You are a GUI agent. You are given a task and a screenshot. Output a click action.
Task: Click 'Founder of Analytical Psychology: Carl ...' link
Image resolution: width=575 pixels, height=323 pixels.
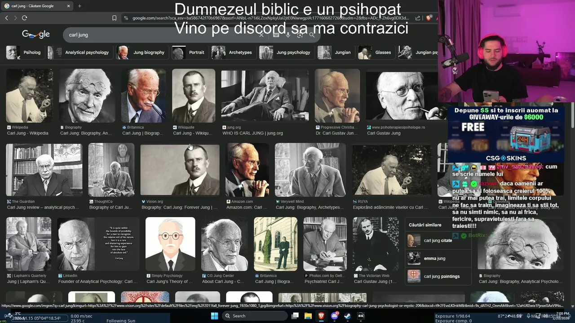[98, 282]
